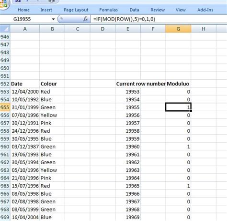Click the cell with date 16/04/2004
This screenshot has width=227, height=221.
(25, 217)
